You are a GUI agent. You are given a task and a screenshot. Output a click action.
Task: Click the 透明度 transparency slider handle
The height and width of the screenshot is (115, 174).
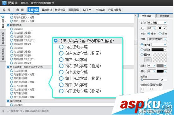tap(142, 80)
